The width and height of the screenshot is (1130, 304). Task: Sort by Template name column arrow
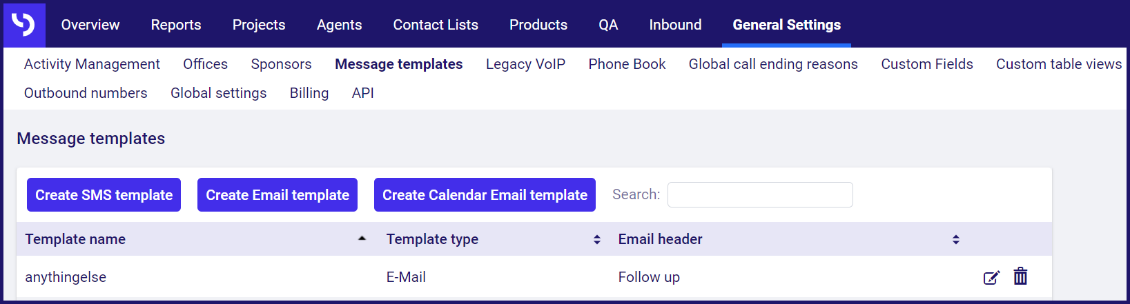click(x=362, y=239)
